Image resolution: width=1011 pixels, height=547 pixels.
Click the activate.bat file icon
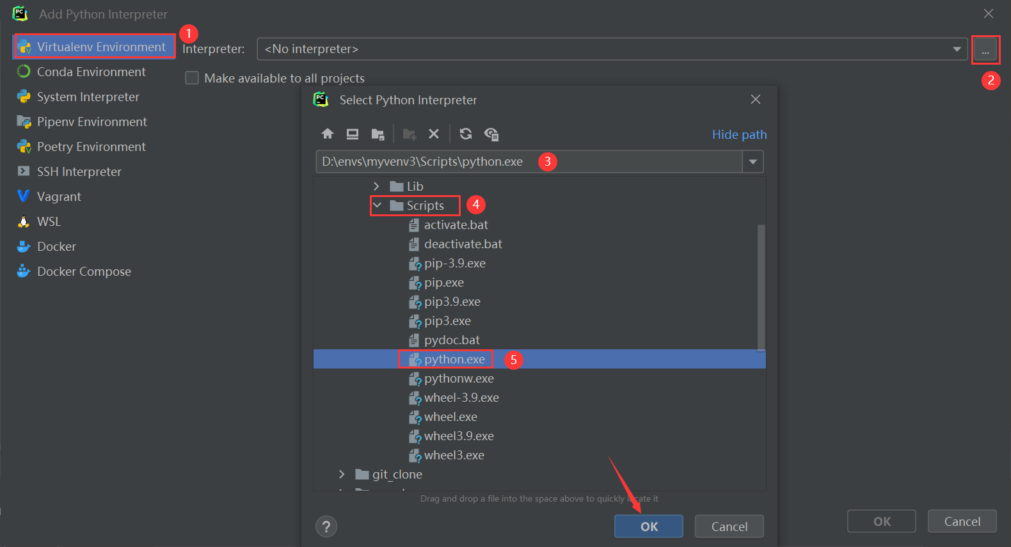pos(414,225)
